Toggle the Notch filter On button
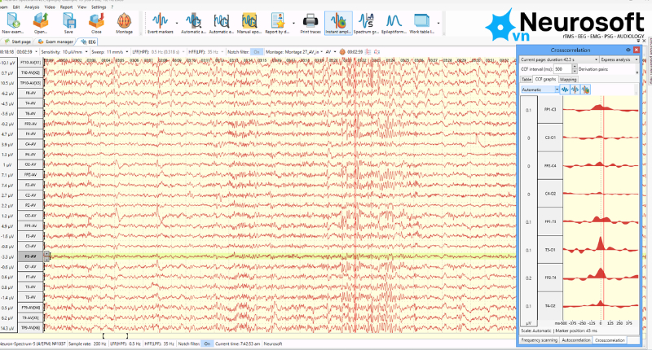 coord(257,51)
